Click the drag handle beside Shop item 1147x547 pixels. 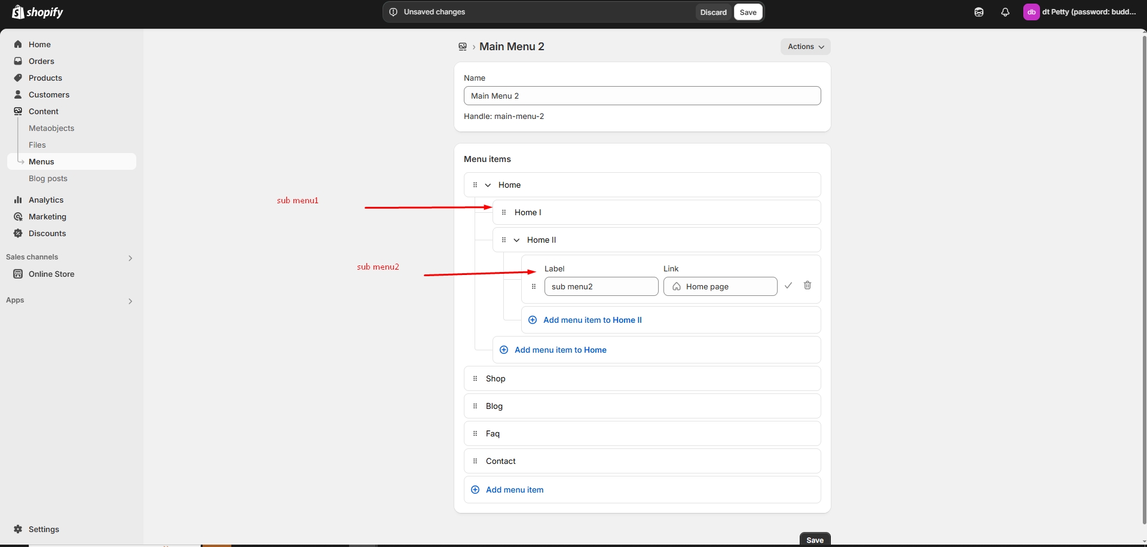point(475,378)
